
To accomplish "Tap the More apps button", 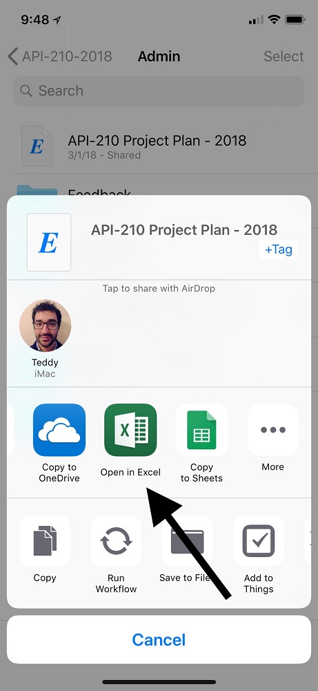I will 272,430.
